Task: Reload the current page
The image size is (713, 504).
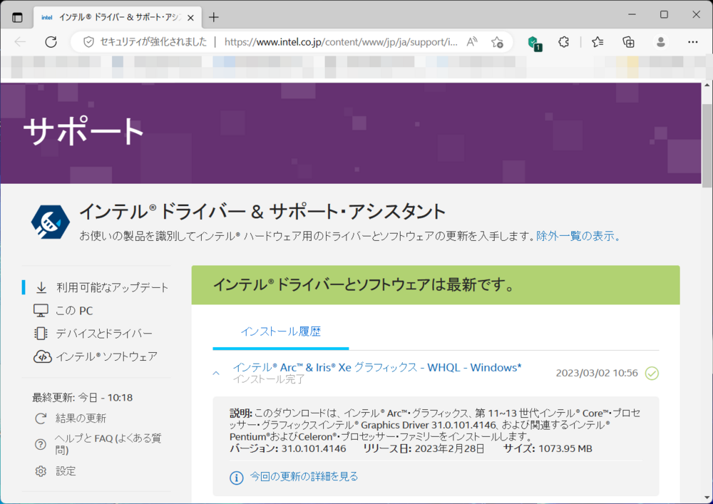Action: click(51, 42)
